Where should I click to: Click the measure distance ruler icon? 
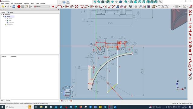point(160,2)
